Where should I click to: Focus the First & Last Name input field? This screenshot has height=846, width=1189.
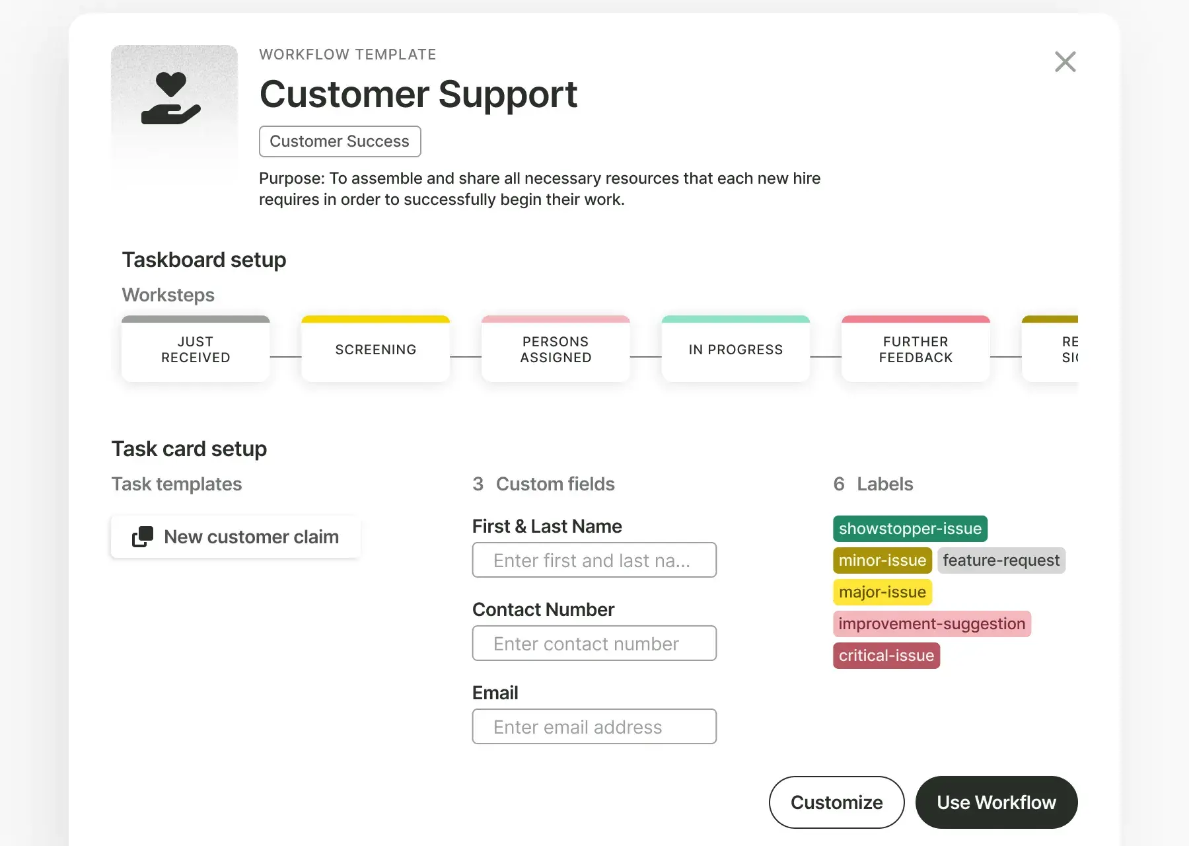(x=594, y=560)
